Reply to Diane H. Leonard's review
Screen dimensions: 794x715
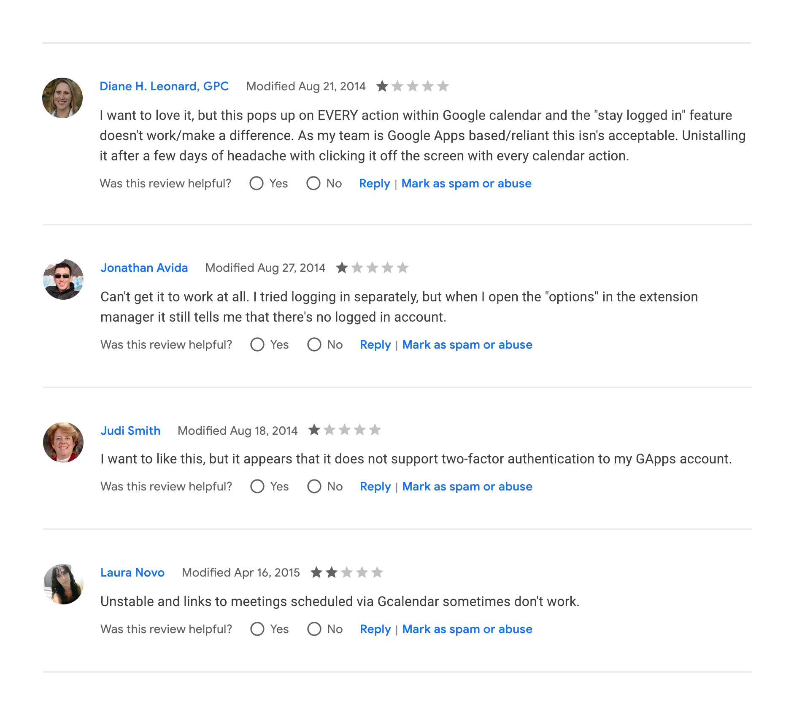click(375, 184)
